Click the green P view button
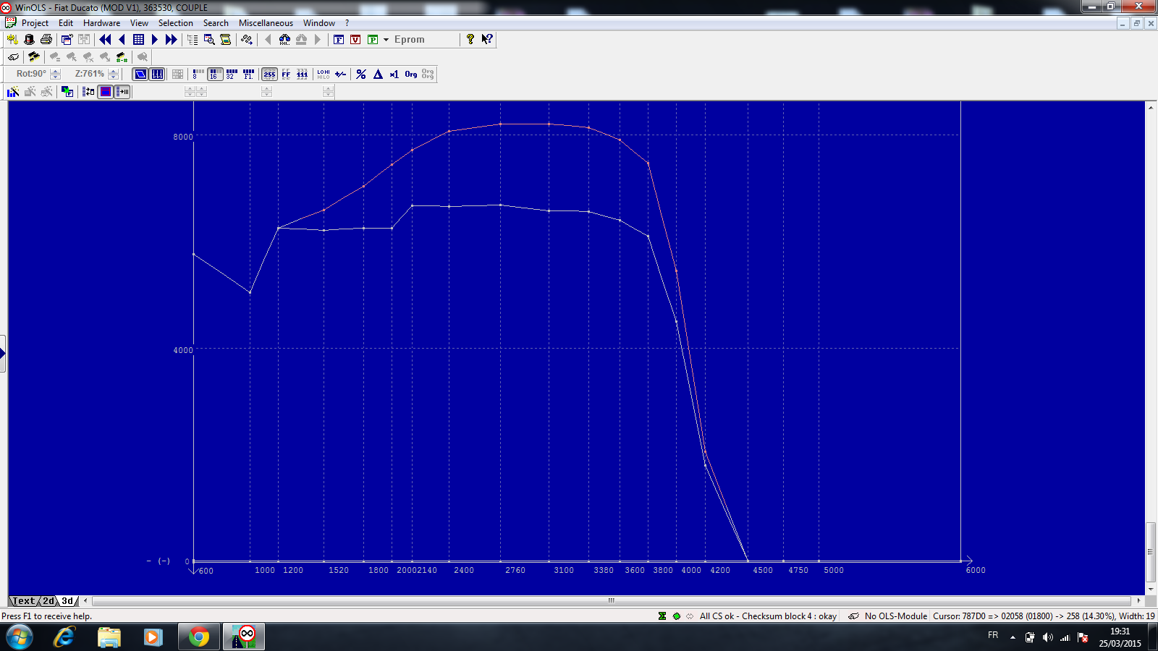 373,40
